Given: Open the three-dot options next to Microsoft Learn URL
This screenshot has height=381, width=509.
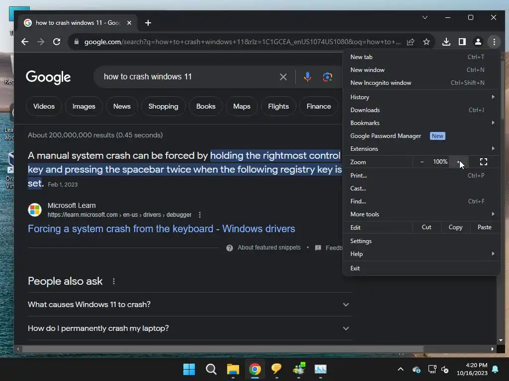Looking at the screenshot, I should (x=200, y=215).
